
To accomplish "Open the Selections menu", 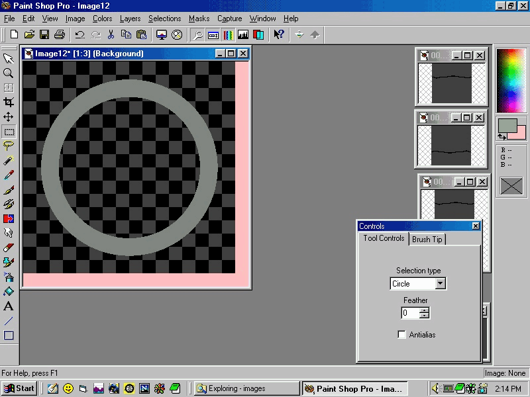I will [x=164, y=19].
